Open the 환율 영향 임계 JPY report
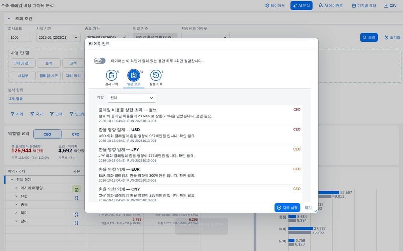The image size is (403, 251). (199, 155)
